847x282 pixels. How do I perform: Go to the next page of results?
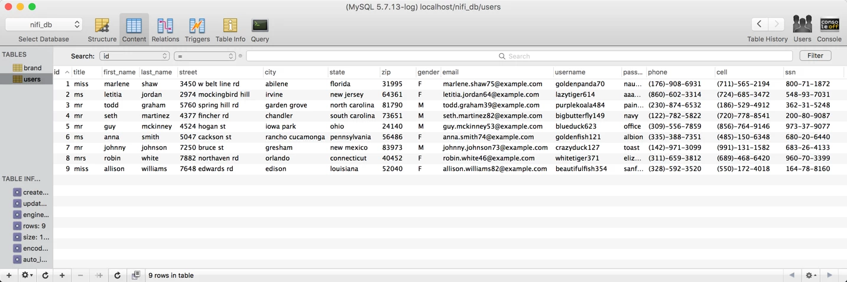coord(830,276)
